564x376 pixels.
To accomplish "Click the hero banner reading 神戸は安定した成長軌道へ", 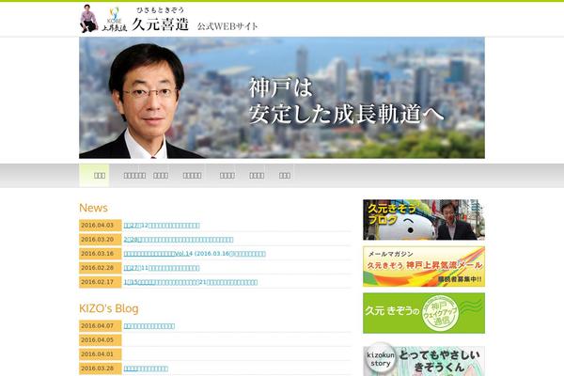I will [282, 98].
